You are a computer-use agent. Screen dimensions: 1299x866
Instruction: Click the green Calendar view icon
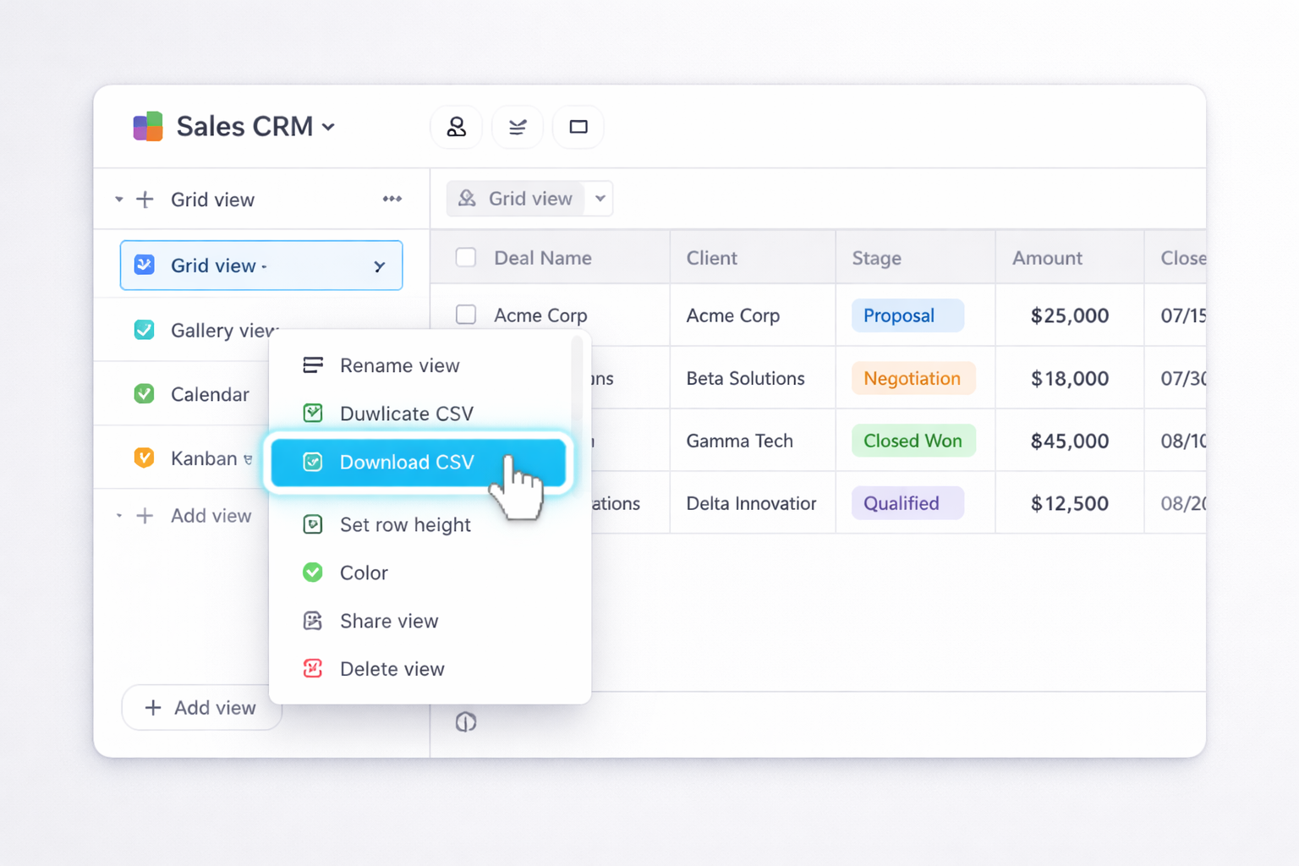145,394
